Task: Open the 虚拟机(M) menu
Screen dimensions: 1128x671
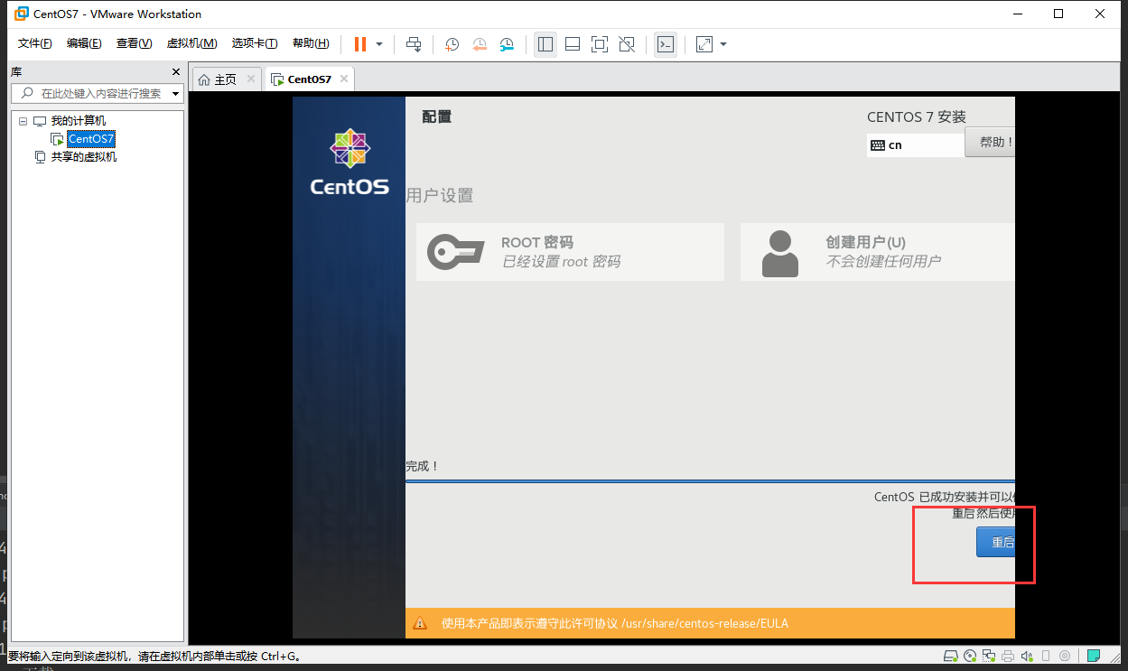Action: [x=191, y=43]
